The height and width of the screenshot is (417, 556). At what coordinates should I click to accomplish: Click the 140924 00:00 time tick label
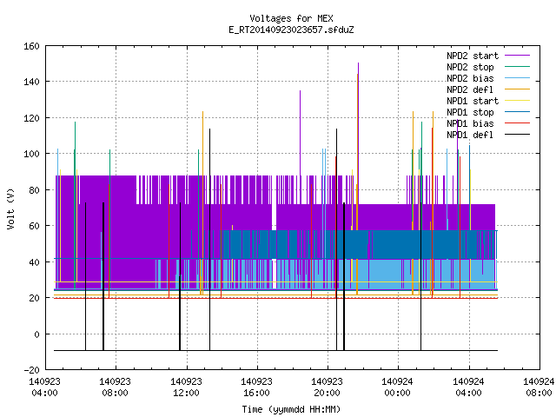(x=397, y=387)
